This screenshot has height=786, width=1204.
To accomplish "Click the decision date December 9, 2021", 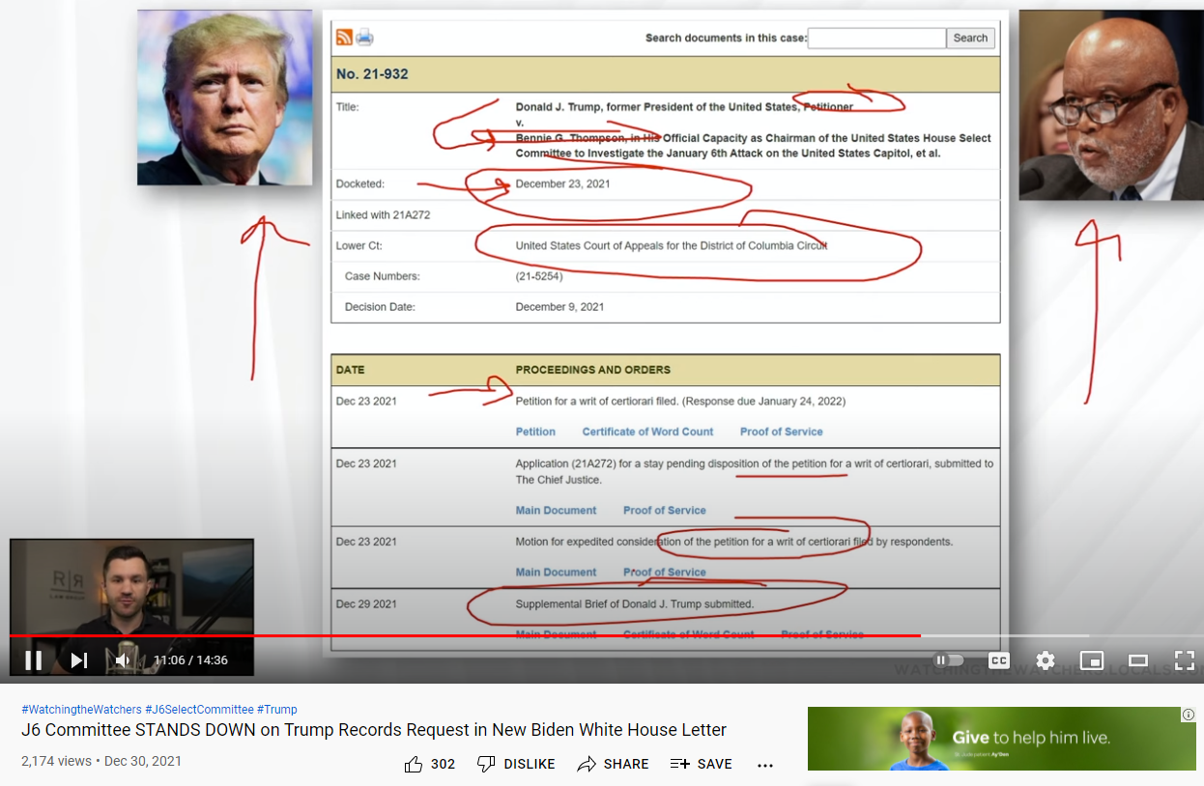I will tap(559, 307).
